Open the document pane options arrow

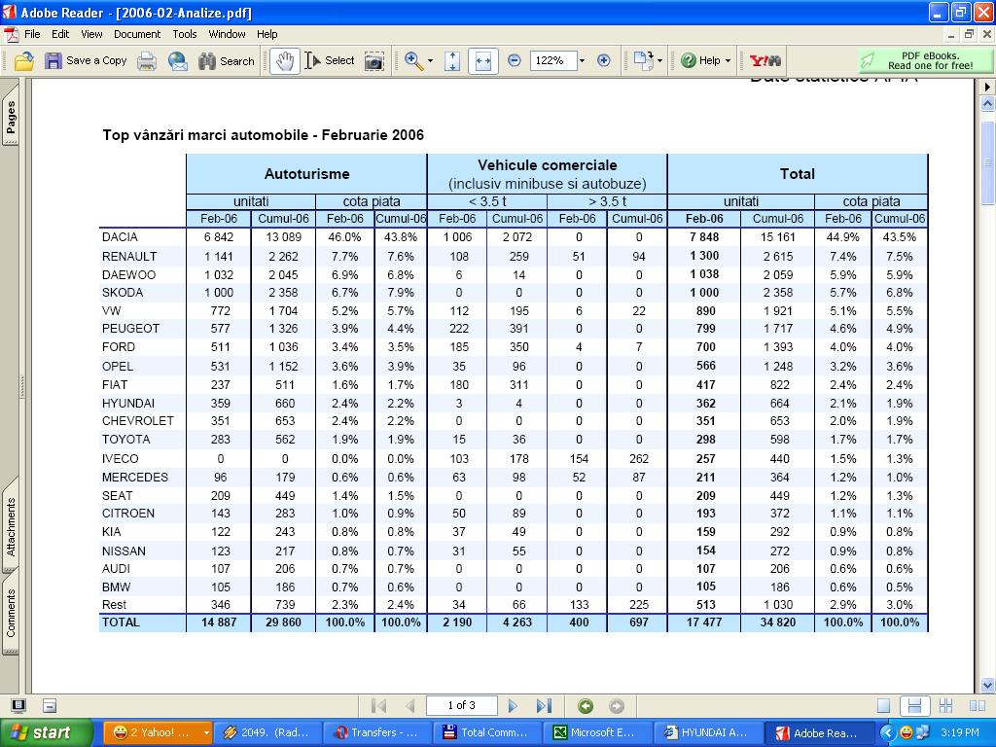tap(987, 87)
